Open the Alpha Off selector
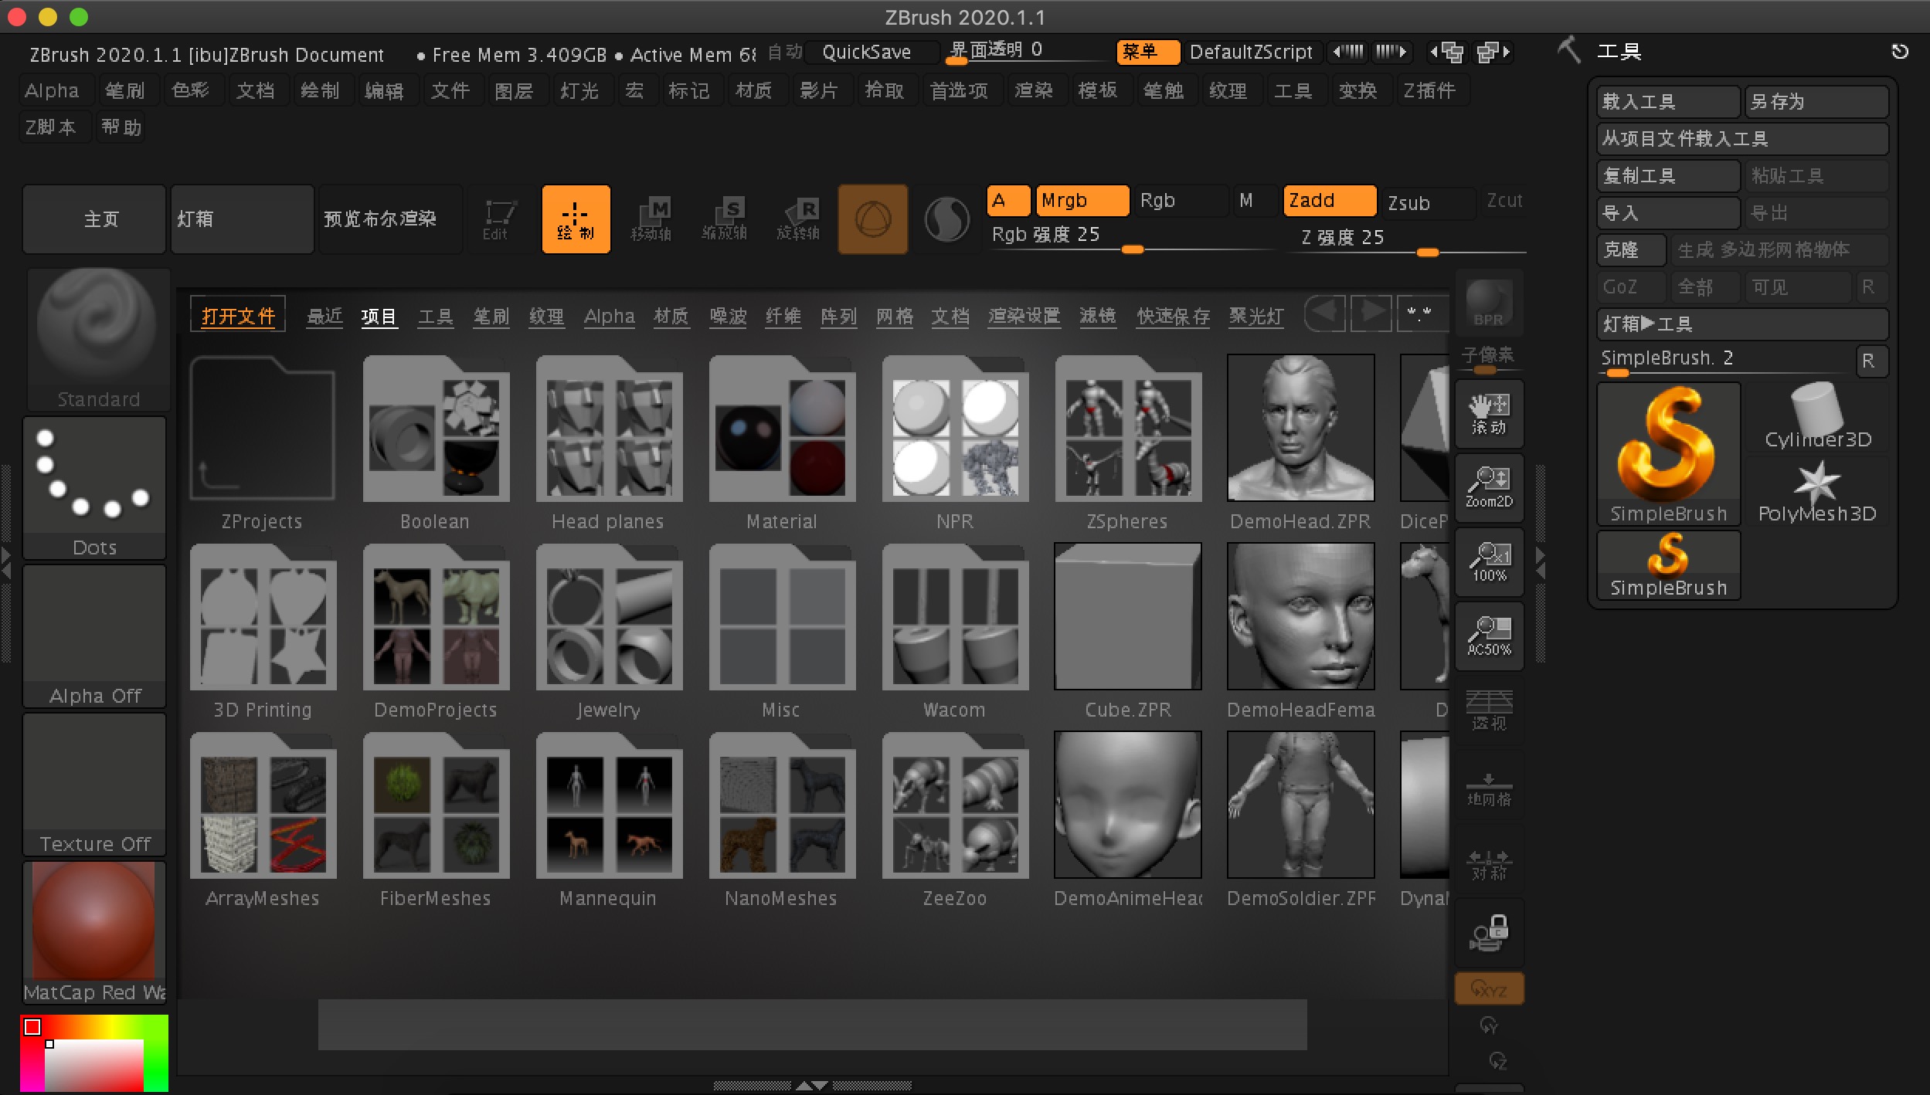The width and height of the screenshot is (1930, 1095). point(94,636)
